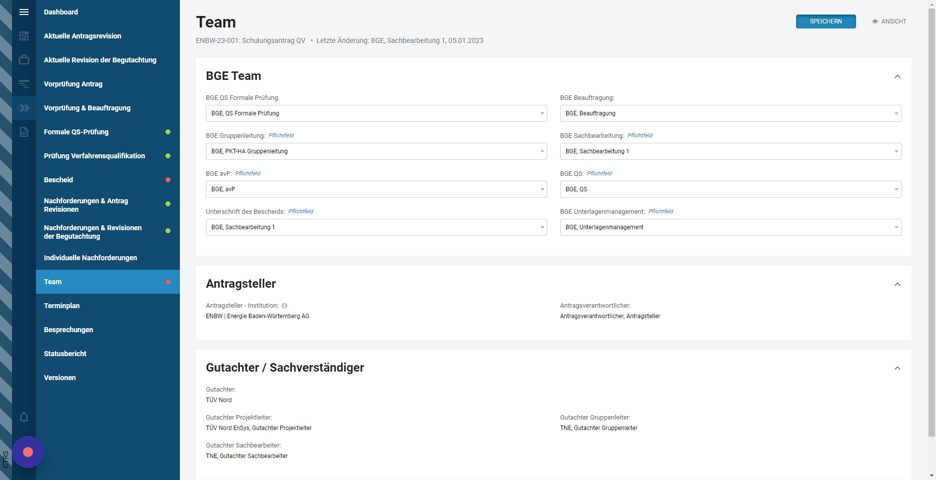Click the vertical page scrollbar
Screen dimensions: 936x480
[932, 220]
